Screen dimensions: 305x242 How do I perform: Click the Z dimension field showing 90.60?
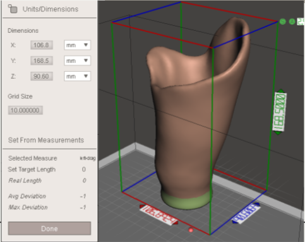(42, 76)
